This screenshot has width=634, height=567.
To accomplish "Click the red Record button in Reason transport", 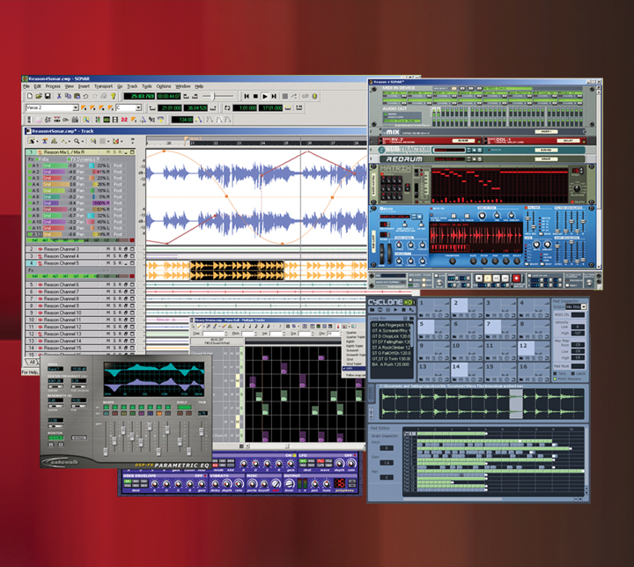I will click(x=516, y=278).
